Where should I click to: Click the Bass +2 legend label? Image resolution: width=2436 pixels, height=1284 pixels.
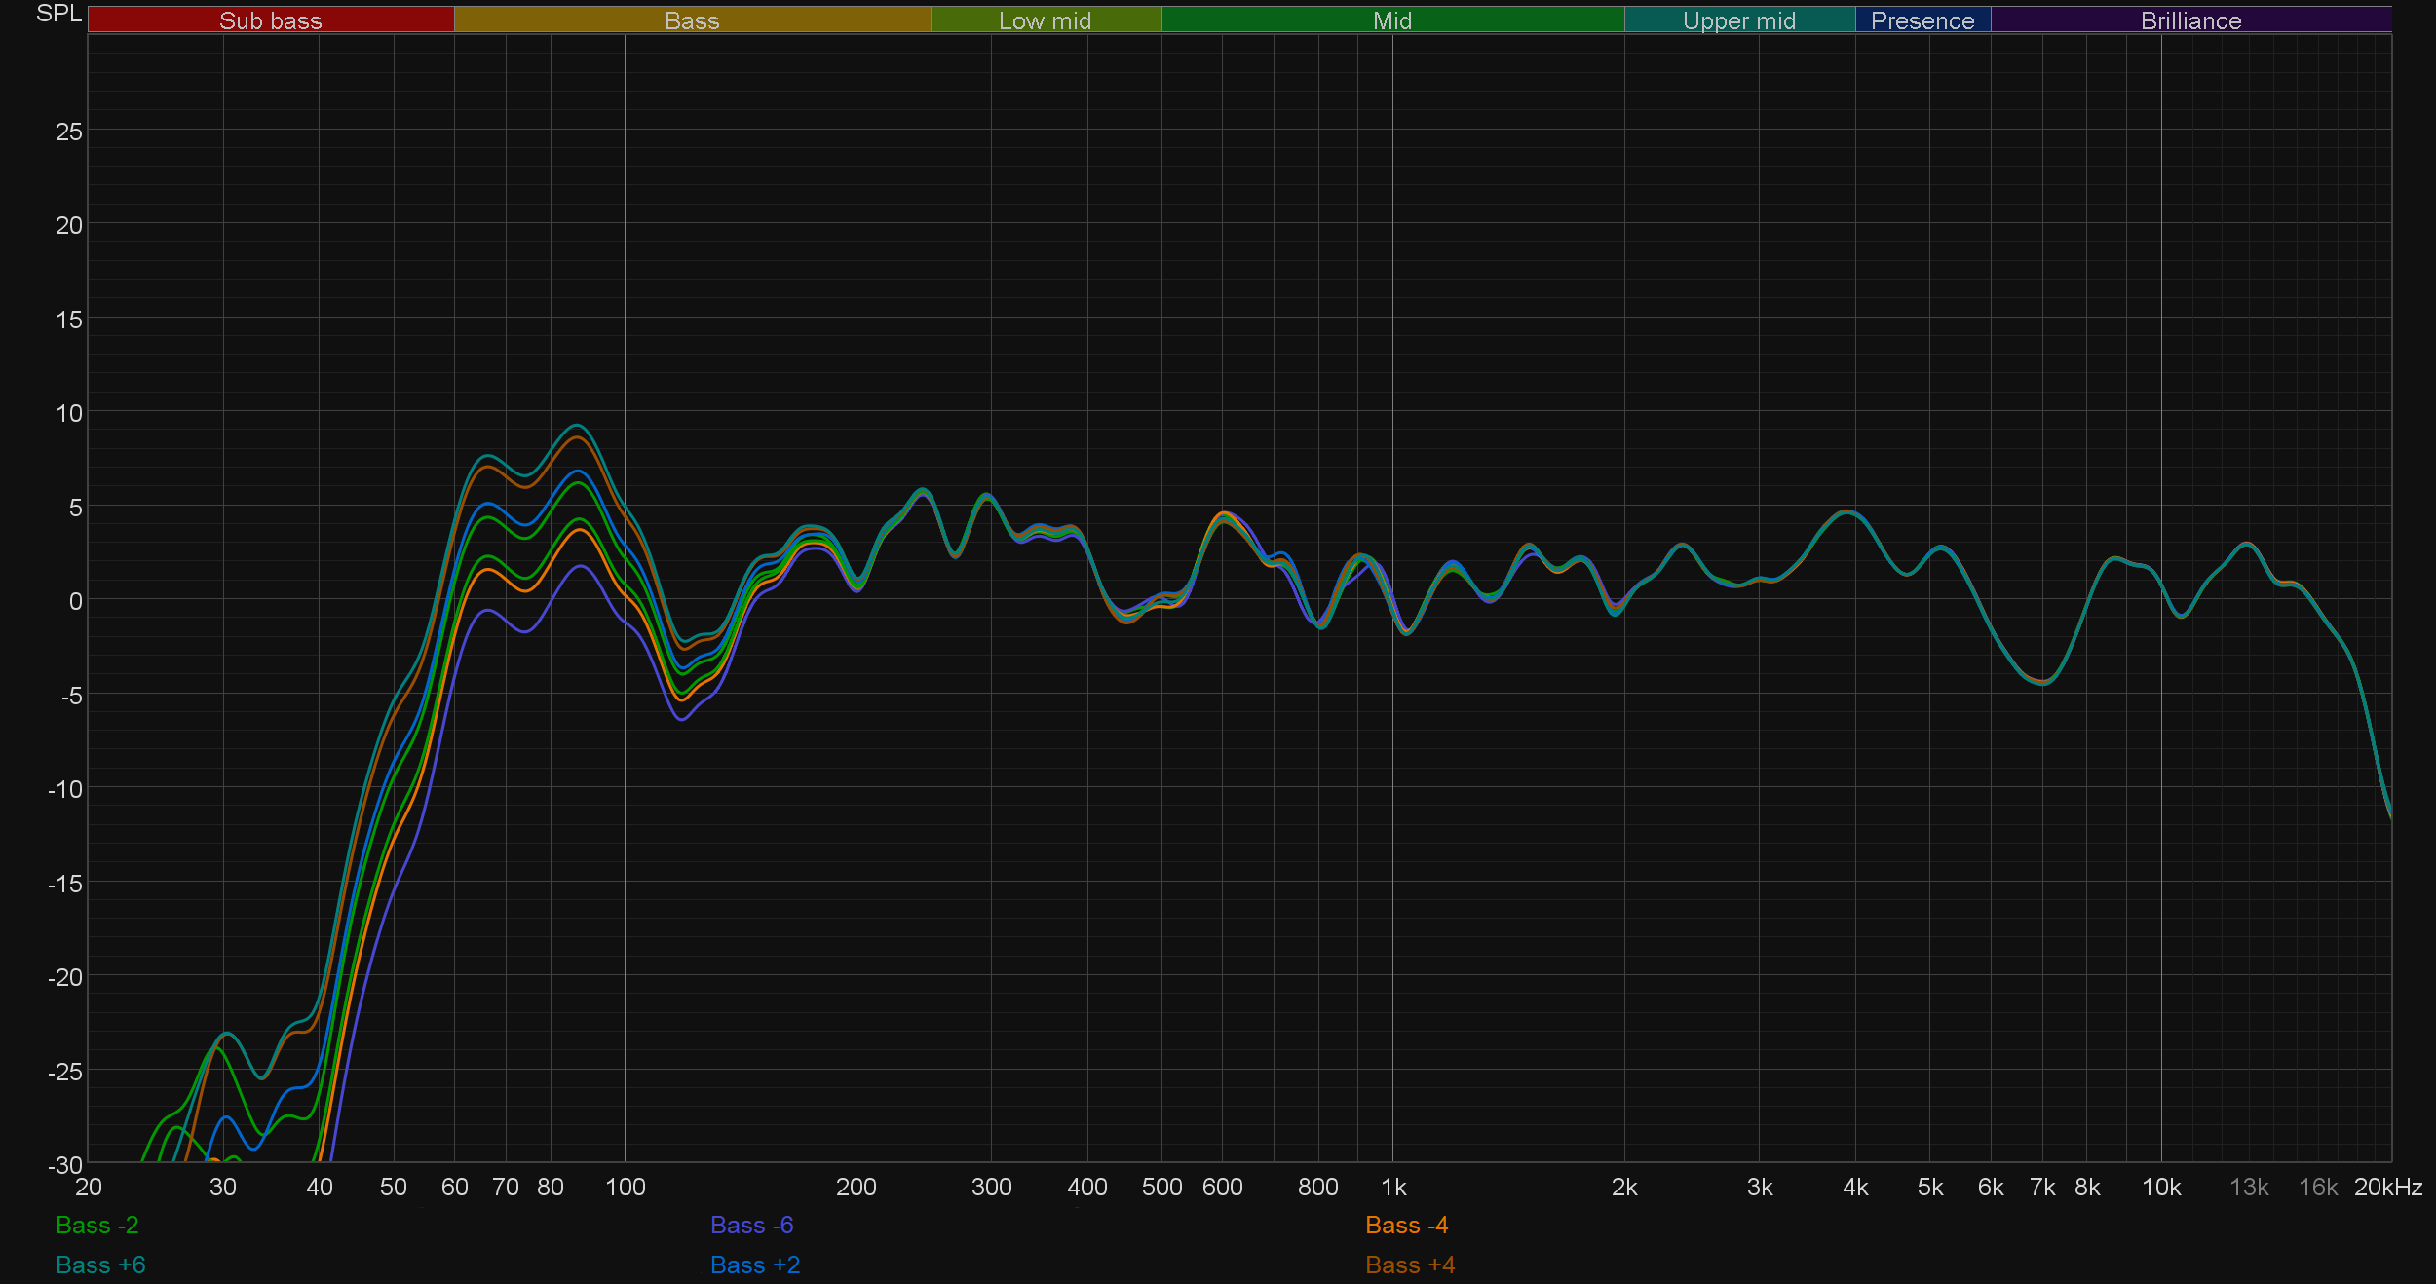[x=754, y=1265]
